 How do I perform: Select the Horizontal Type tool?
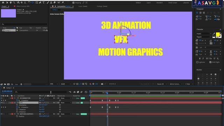coord(43,2)
